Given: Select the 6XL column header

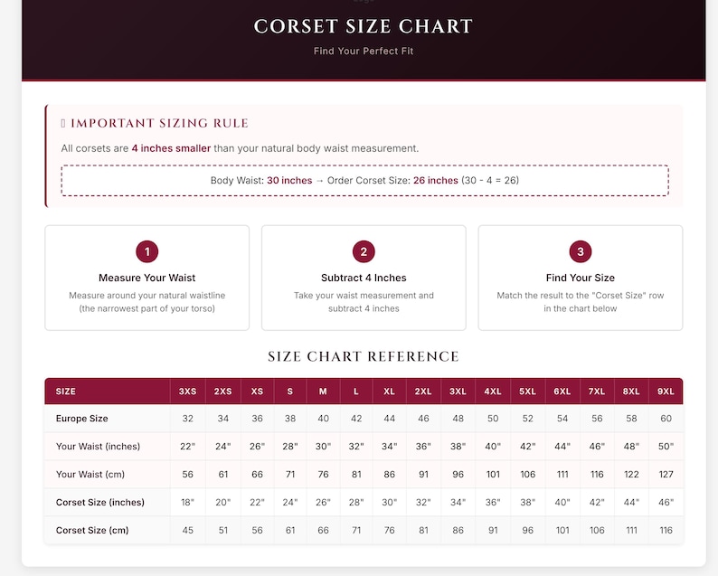Looking at the screenshot, I should 562,392.
